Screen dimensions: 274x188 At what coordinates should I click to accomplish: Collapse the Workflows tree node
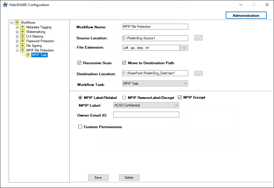[x=12, y=22]
